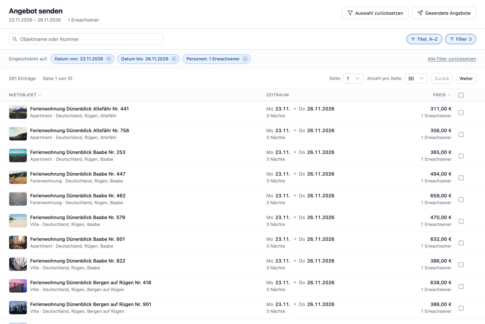Open Gesendete Angebote
This screenshot has width=485, height=324.
click(x=444, y=13)
